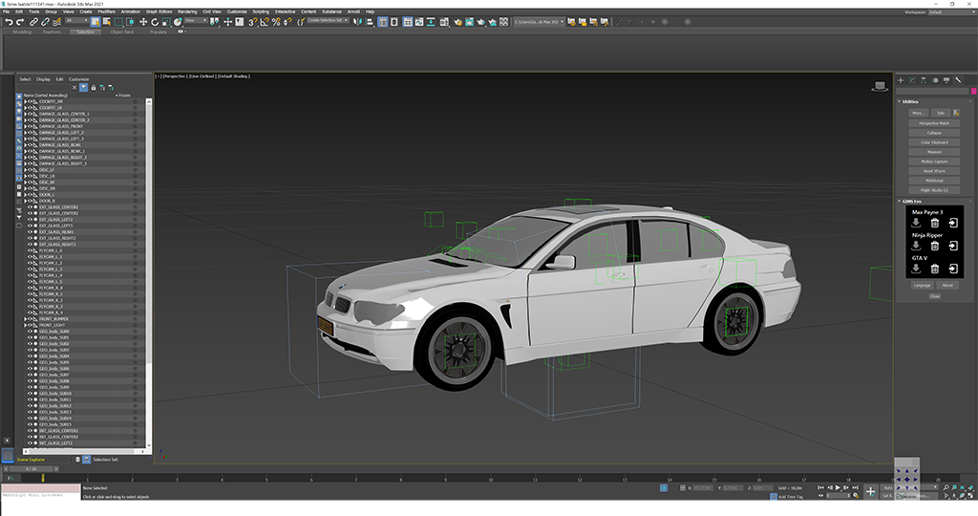
Task: Activate the Select and Scale tool
Action: [166, 22]
